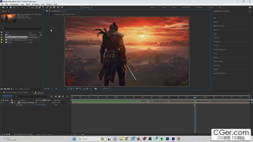
Task: Select the Pen tool
Action: point(40,7)
